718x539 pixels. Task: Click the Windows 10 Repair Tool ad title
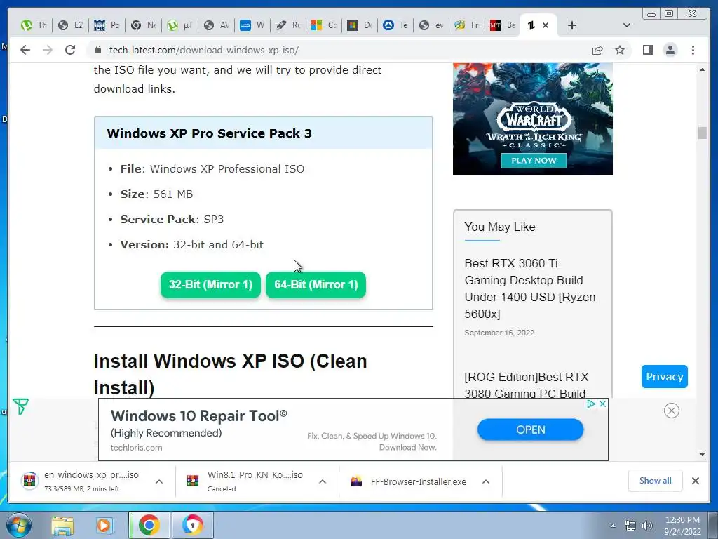[x=198, y=415]
